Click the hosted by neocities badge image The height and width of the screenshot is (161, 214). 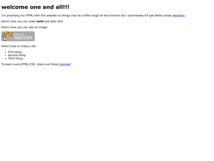click(x=18, y=36)
